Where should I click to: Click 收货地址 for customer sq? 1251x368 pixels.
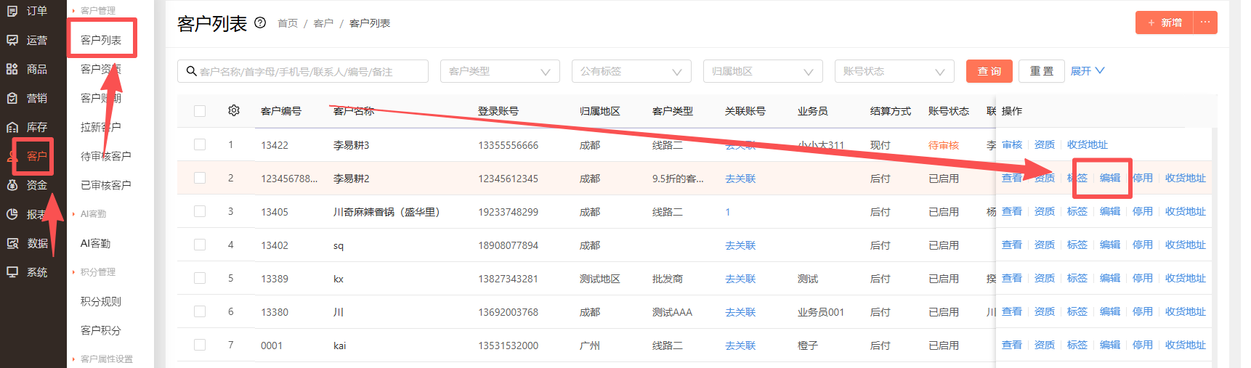1186,245
